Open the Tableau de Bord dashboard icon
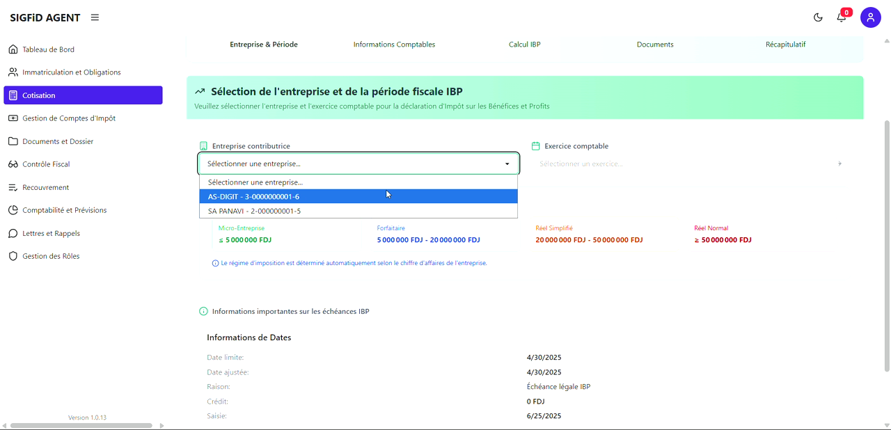 pyautogui.click(x=13, y=49)
